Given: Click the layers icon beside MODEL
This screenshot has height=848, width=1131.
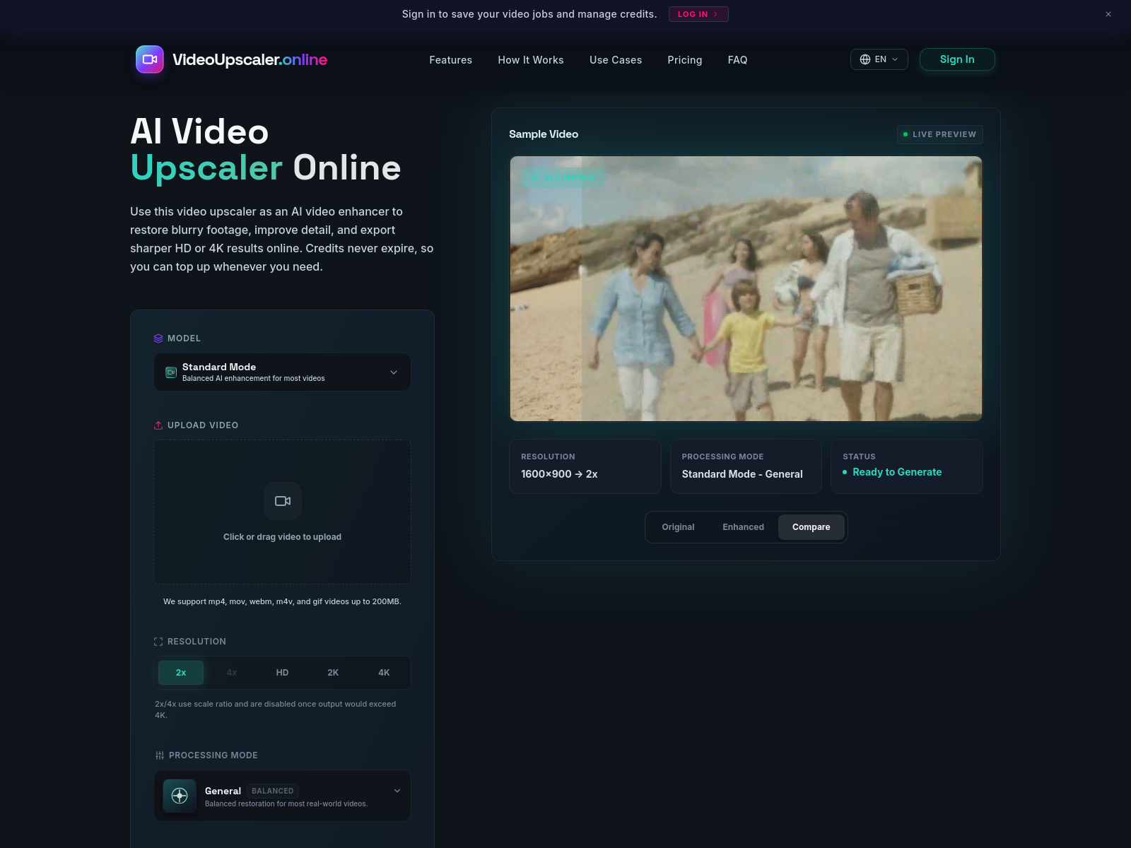Looking at the screenshot, I should coord(158,338).
